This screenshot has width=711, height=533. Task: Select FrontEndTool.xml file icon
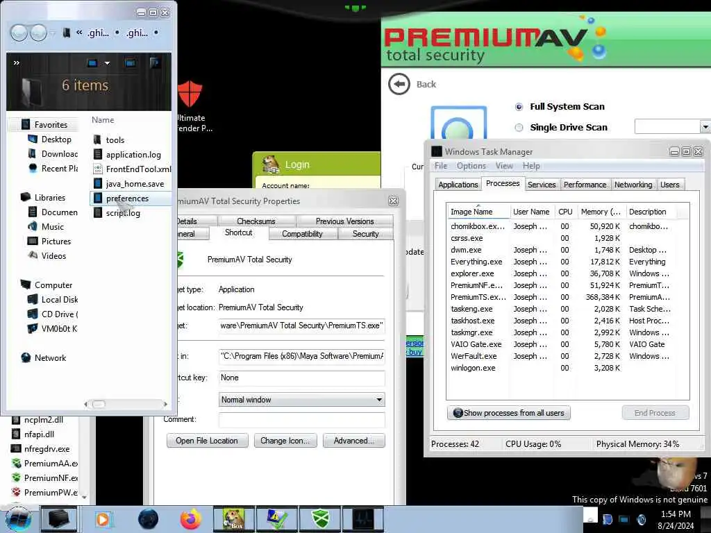(x=97, y=169)
